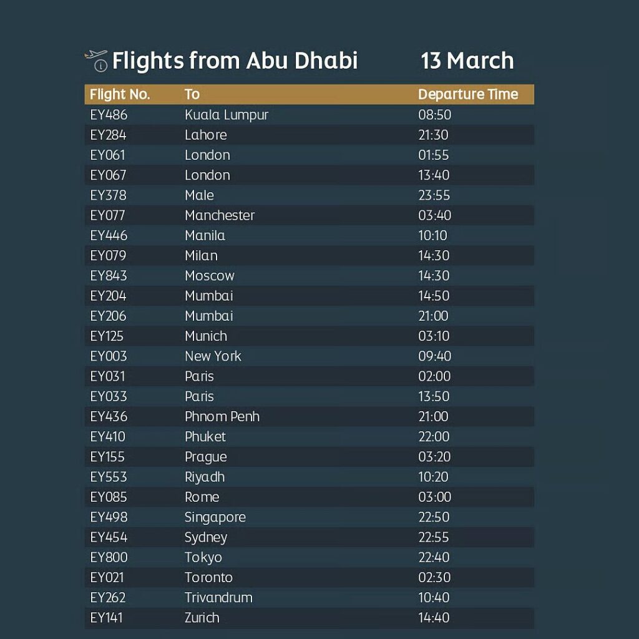Click the 13 March date heading

point(467,61)
